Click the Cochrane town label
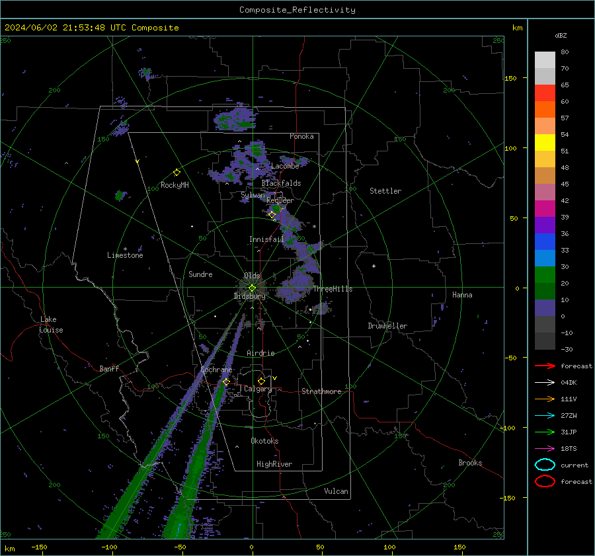Image resolution: width=595 pixels, height=556 pixels. click(x=216, y=370)
